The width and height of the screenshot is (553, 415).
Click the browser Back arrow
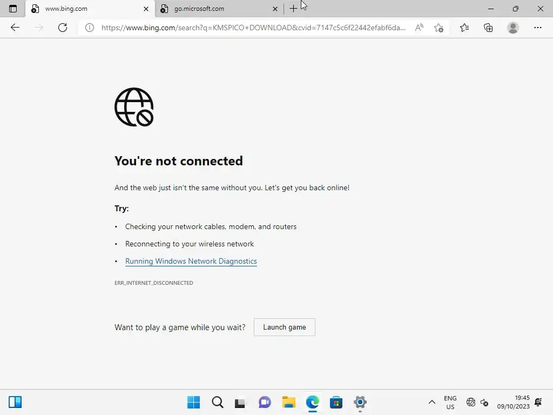15,28
